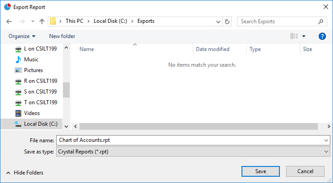This screenshot has width=333, height=183.
Task: Open Videos in the navigation pane
Action: click(32, 113)
